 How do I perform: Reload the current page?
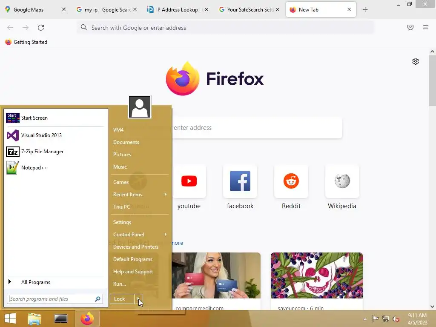(x=41, y=28)
